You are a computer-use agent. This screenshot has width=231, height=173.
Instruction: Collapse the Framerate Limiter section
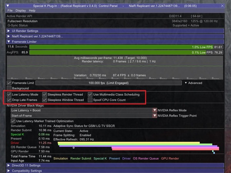click(x=8, y=42)
